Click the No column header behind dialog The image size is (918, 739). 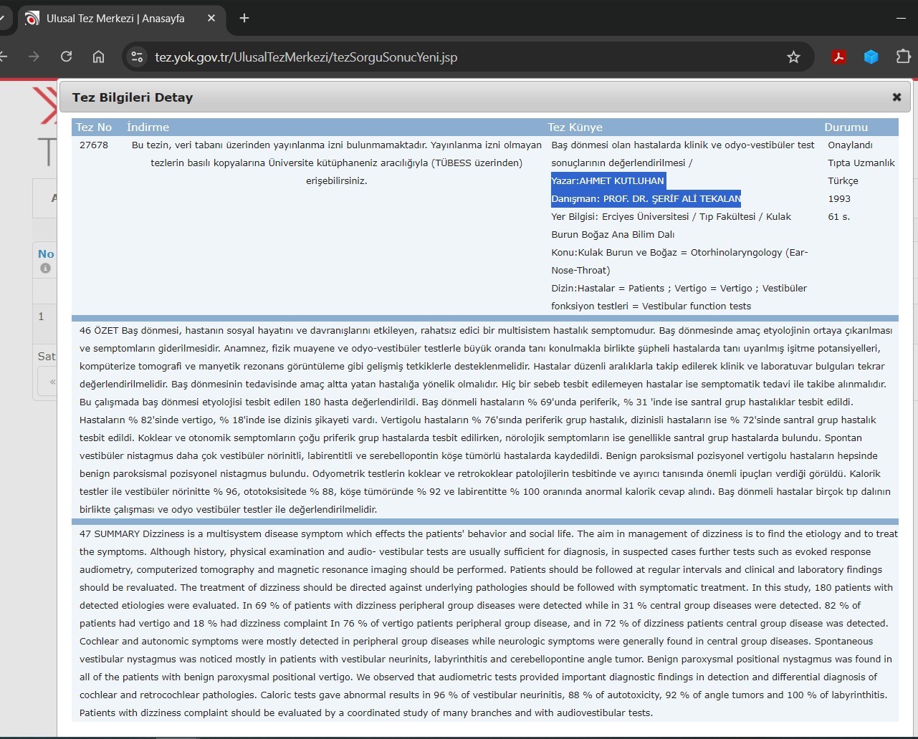[46, 253]
